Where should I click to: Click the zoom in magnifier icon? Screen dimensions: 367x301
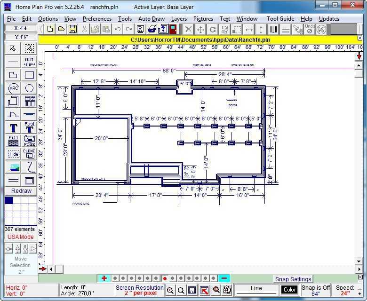(x=170, y=290)
